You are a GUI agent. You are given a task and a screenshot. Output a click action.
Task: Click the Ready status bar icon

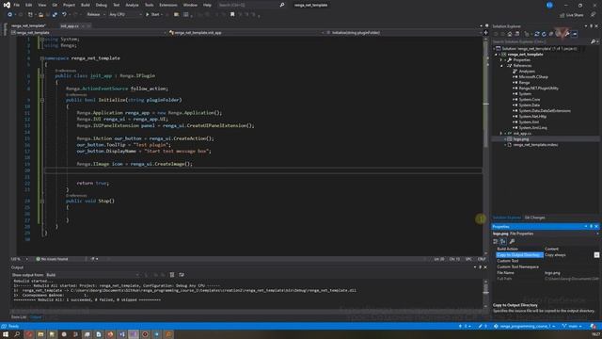click(4, 327)
